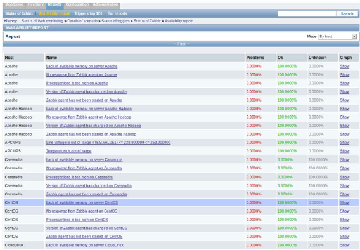
Task: Open Zabbix agent has not been started on Cassandra
Action: pyautogui.click(x=87, y=194)
